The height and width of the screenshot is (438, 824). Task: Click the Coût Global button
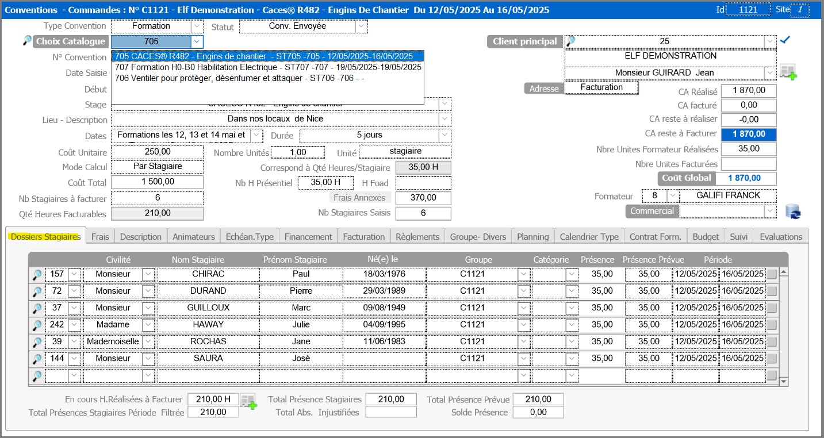(x=687, y=178)
